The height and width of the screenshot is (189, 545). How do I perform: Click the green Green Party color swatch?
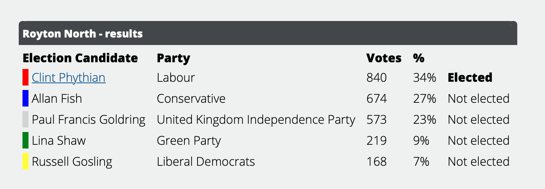(x=25, y=140)
